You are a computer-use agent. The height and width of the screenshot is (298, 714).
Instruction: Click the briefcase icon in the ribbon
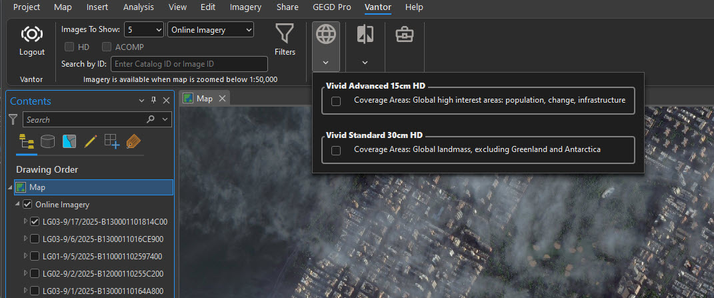(403, 35)
